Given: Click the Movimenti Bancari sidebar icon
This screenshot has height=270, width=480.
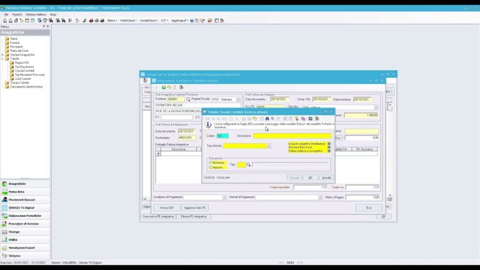Looking at the screenshot, I should (x=5, y=199).
